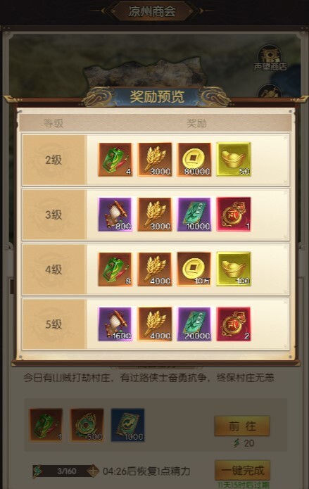Click the wheat reward showing 4000 in 4级 row
The height and width of the screenshot is (489, 309).
[155, 269]
